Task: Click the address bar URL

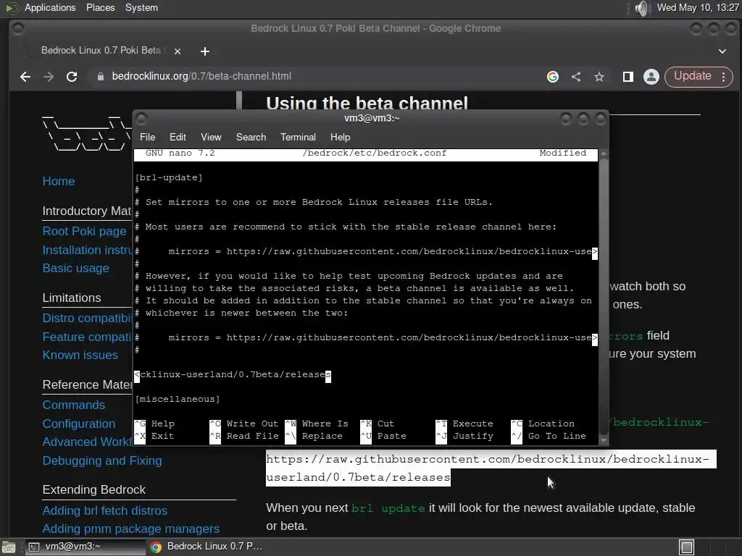Action: (201, 76)
